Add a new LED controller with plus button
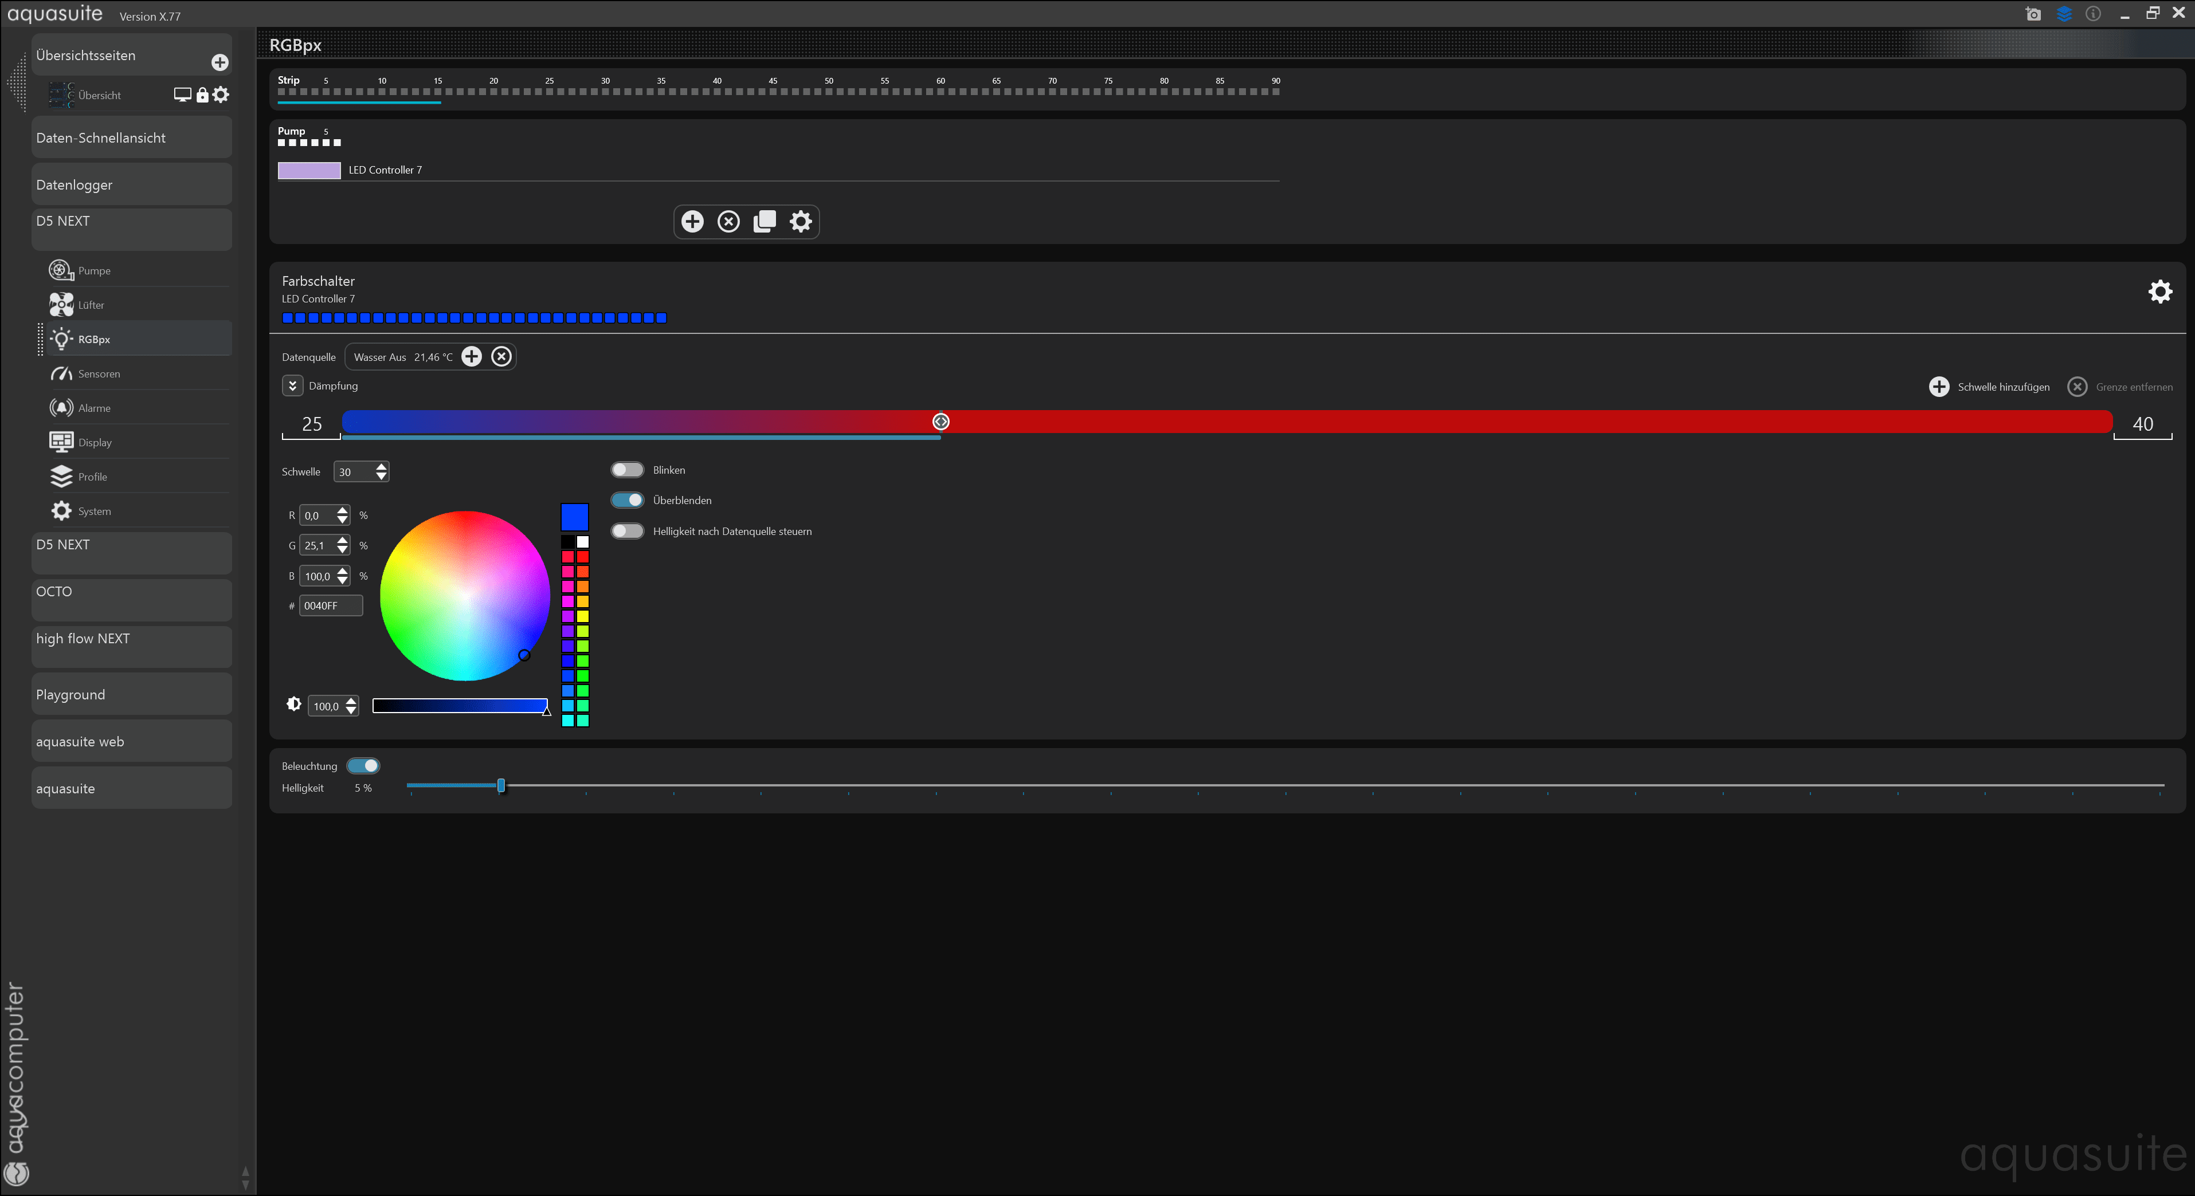The width and height of the screenshot is (2195, 1196). coord(693,222)
